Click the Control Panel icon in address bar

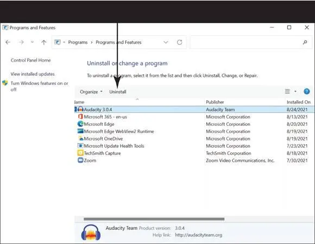pos(58,42)
